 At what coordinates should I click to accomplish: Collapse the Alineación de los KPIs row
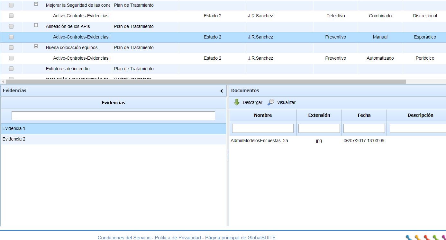point(36,25)
